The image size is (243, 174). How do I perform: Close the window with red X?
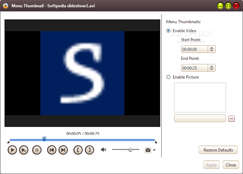click(x=236, y=6)
